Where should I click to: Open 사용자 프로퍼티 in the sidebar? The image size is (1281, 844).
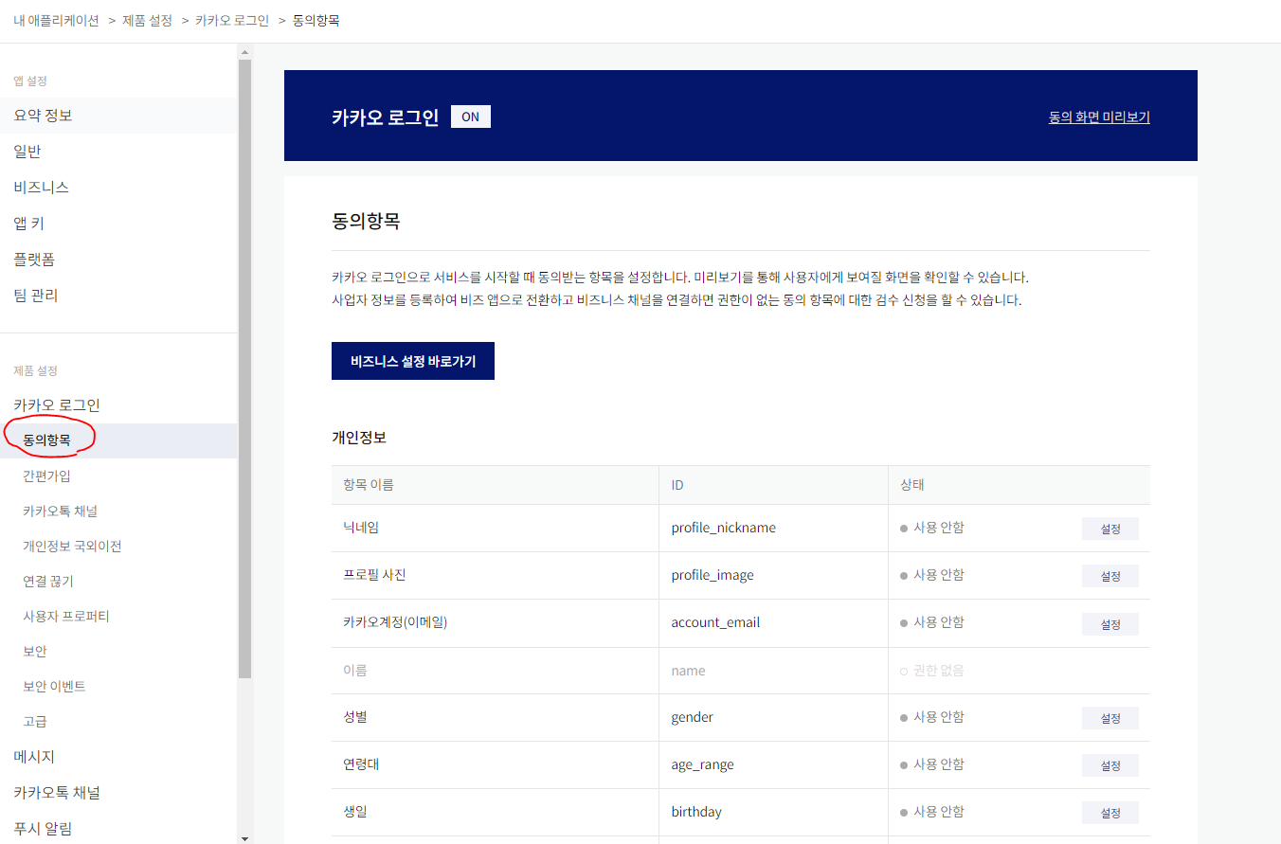coord(118,616)
